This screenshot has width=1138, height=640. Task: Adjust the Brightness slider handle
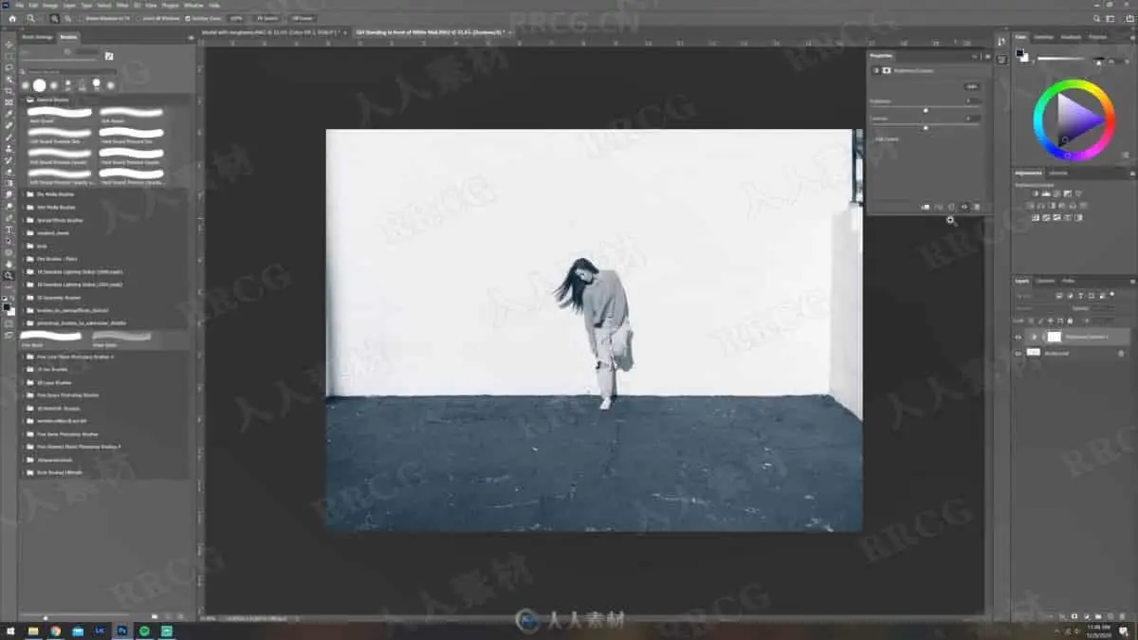[x=926, y=110]
